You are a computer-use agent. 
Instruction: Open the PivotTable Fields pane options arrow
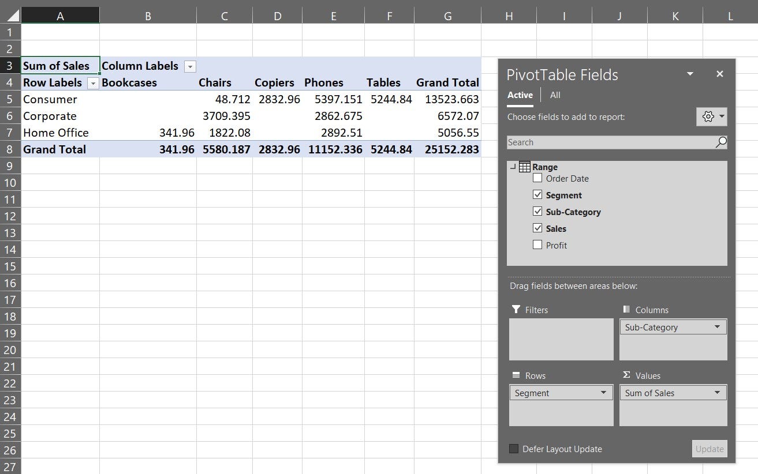coord(690,74)
